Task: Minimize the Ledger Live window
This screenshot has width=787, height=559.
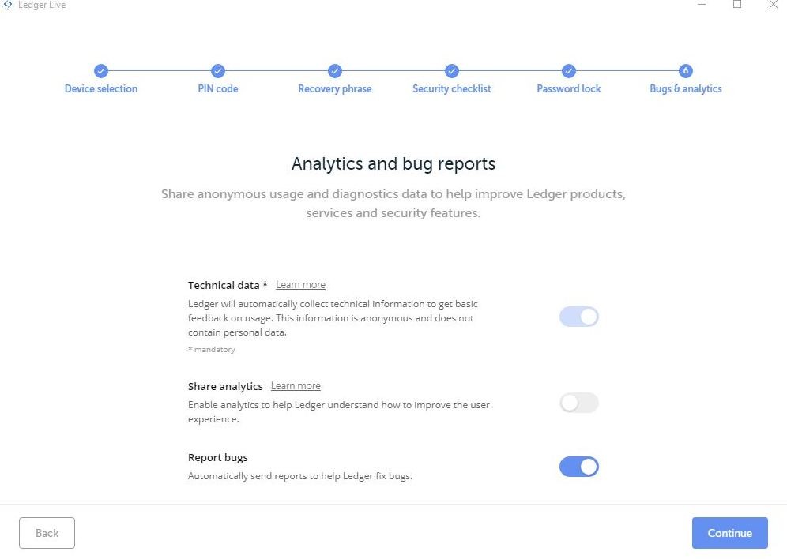Action: click(702, 5)
